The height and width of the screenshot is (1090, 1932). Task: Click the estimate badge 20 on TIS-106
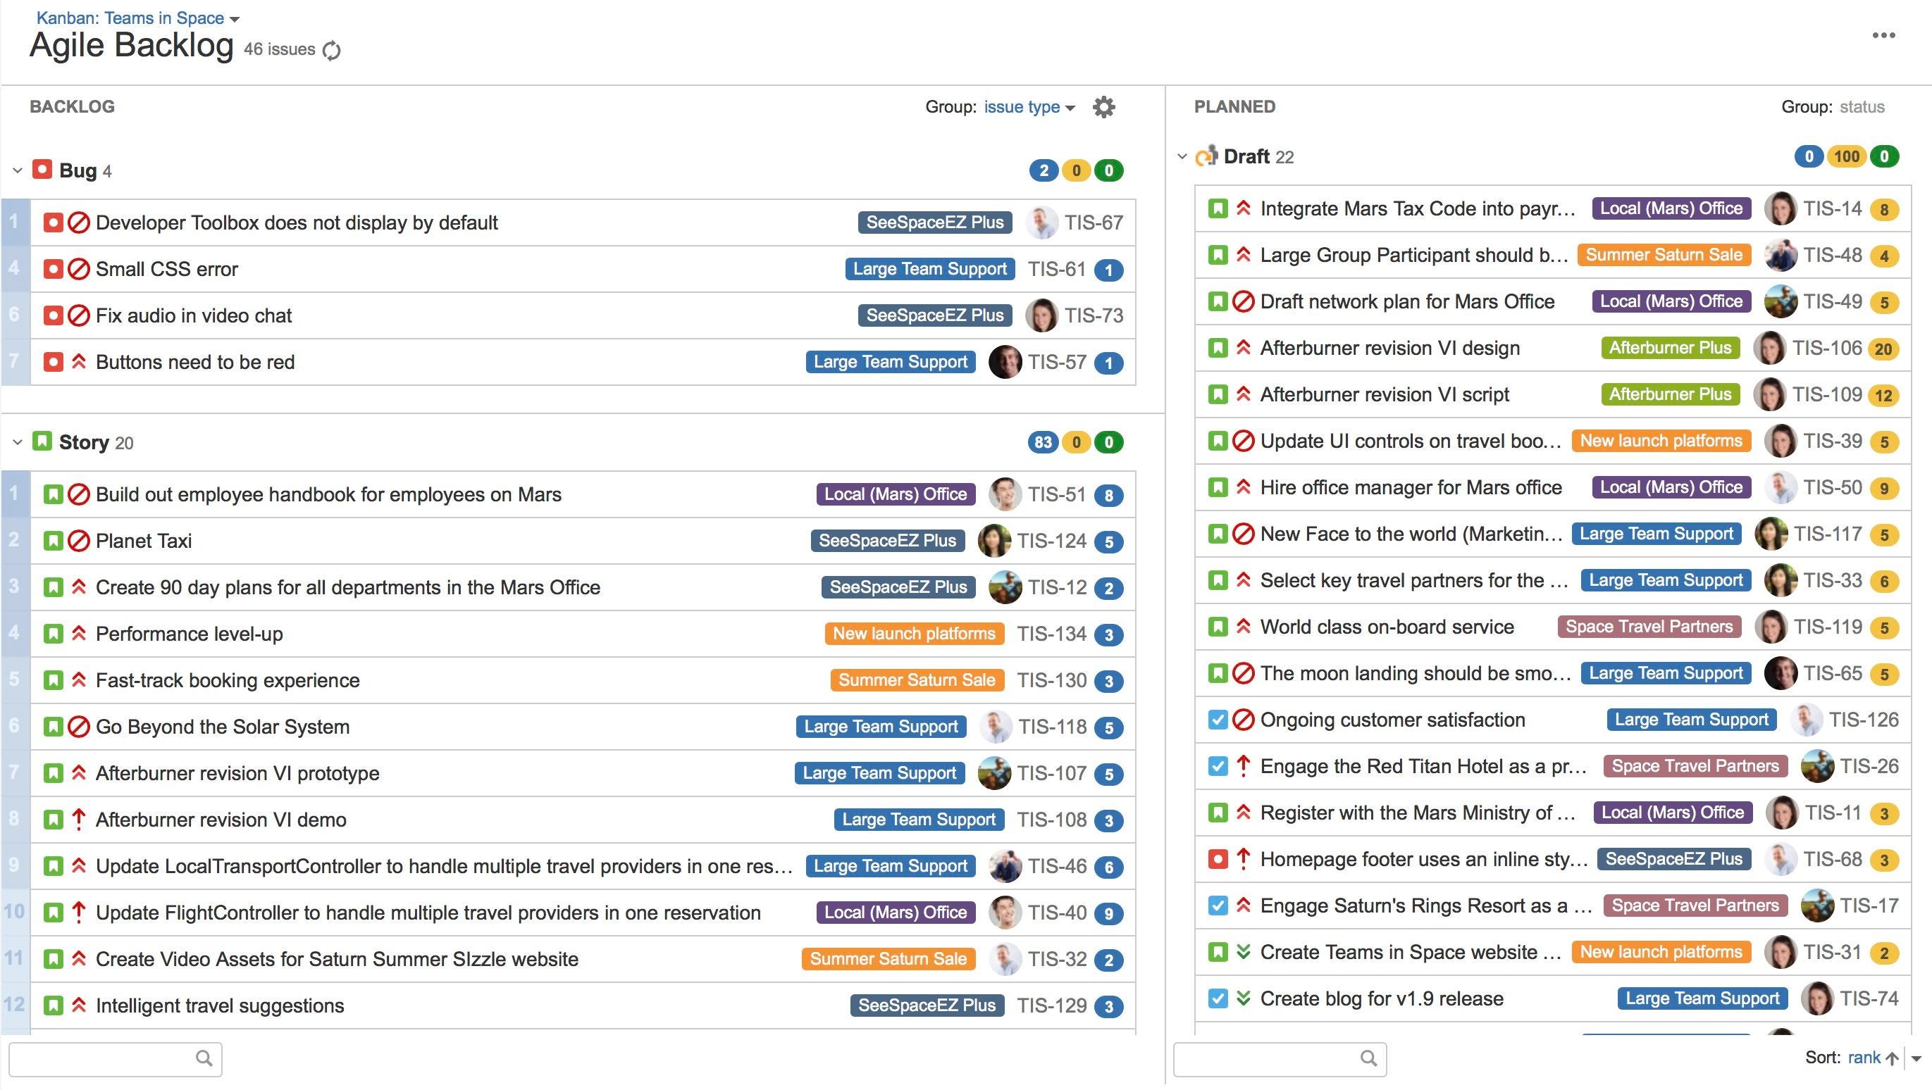tap(1883, 349)
